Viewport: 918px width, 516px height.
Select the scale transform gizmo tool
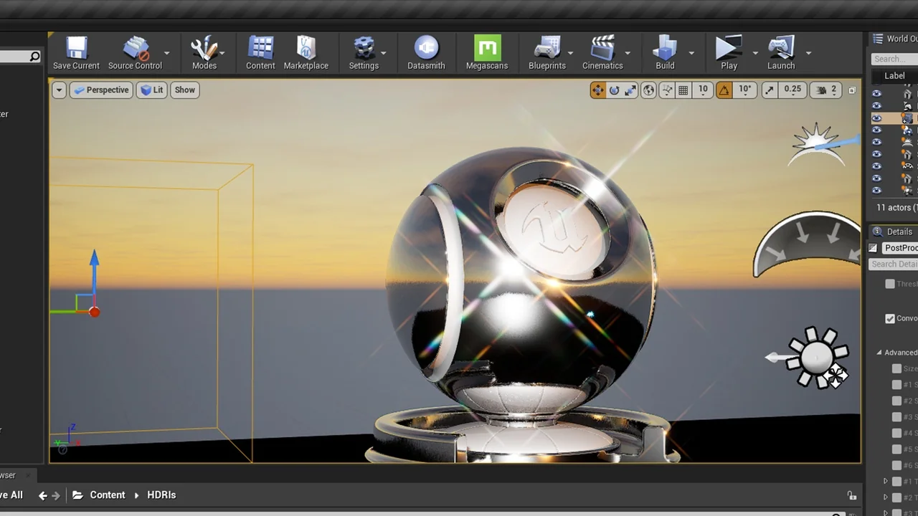(x=630, y=90)
